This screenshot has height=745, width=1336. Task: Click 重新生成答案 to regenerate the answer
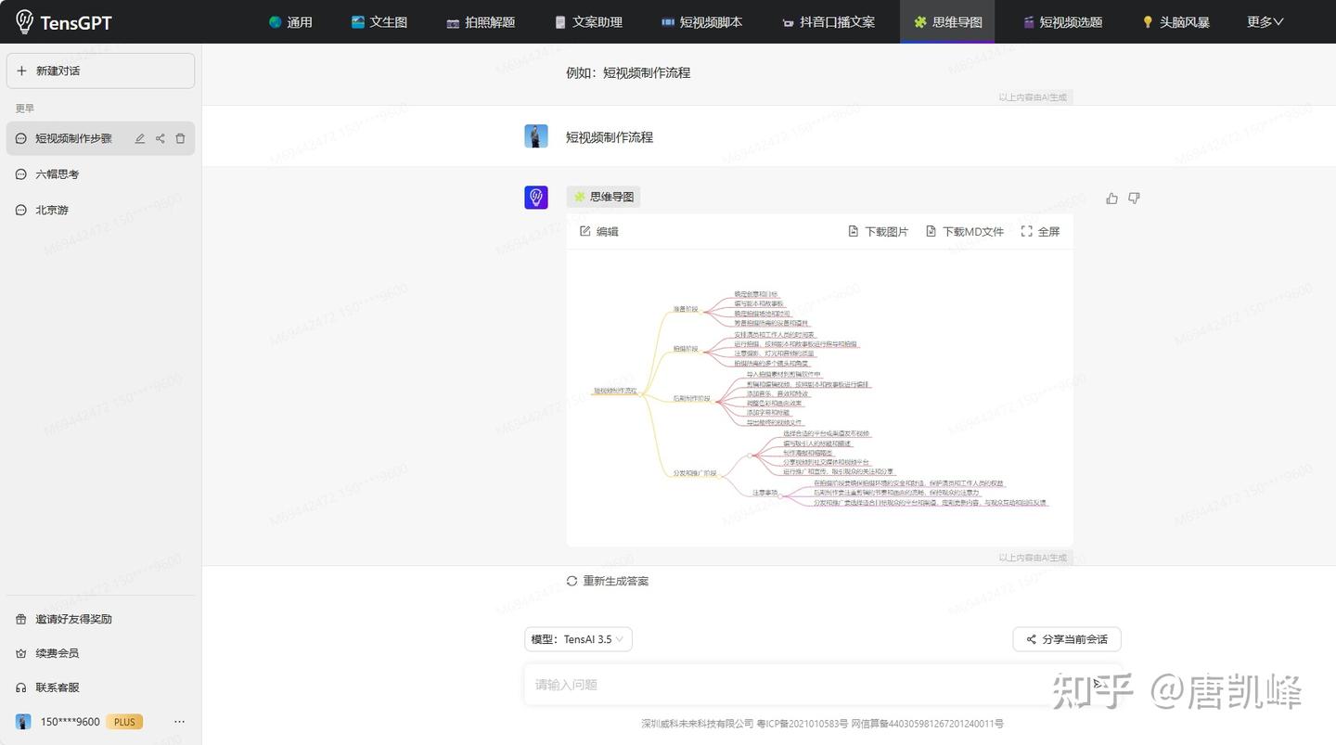pos(608,581)
